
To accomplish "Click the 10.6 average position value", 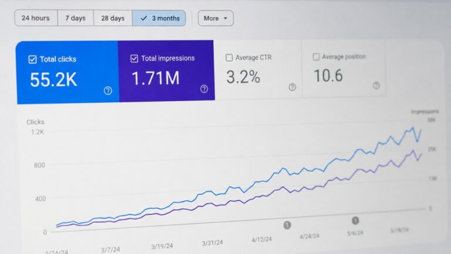I will tap(328, 76).
